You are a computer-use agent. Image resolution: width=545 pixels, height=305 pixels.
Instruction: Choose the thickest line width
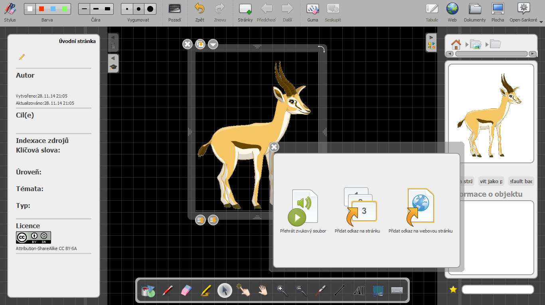pos(107,9)
